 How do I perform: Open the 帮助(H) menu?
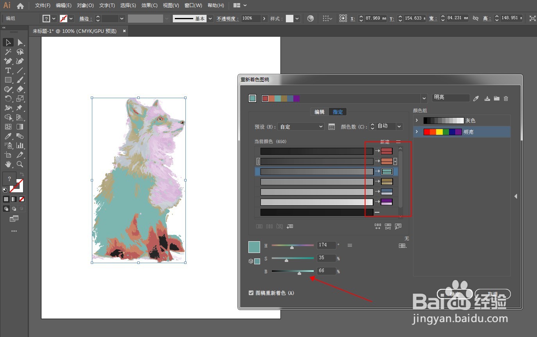[216, 5]
